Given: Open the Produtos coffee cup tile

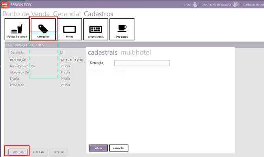Looking at the screenshot, I should [x=122, y=29].
